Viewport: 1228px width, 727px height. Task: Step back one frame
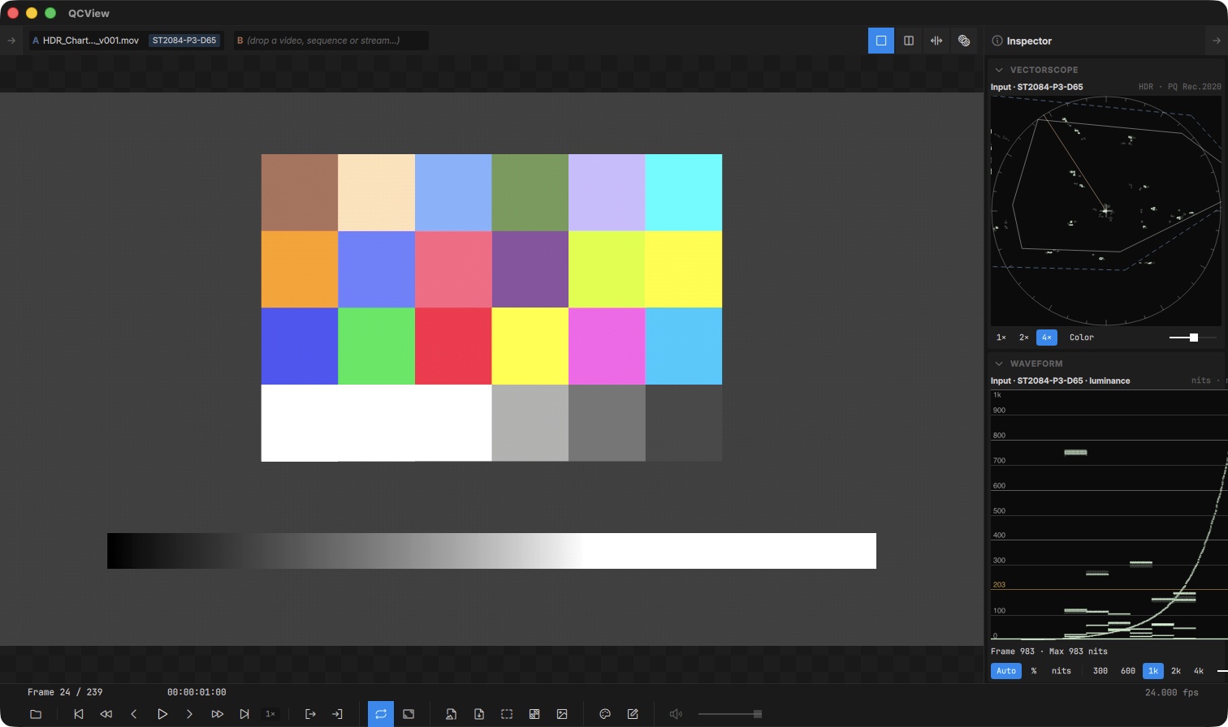(x=134, y=714)
